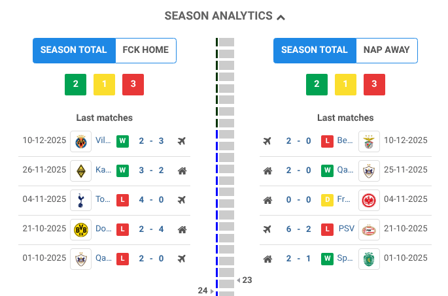Click the Tottenham club crest icon
The height and width of the screenshot is (296, 448).
tap(80, 200)
